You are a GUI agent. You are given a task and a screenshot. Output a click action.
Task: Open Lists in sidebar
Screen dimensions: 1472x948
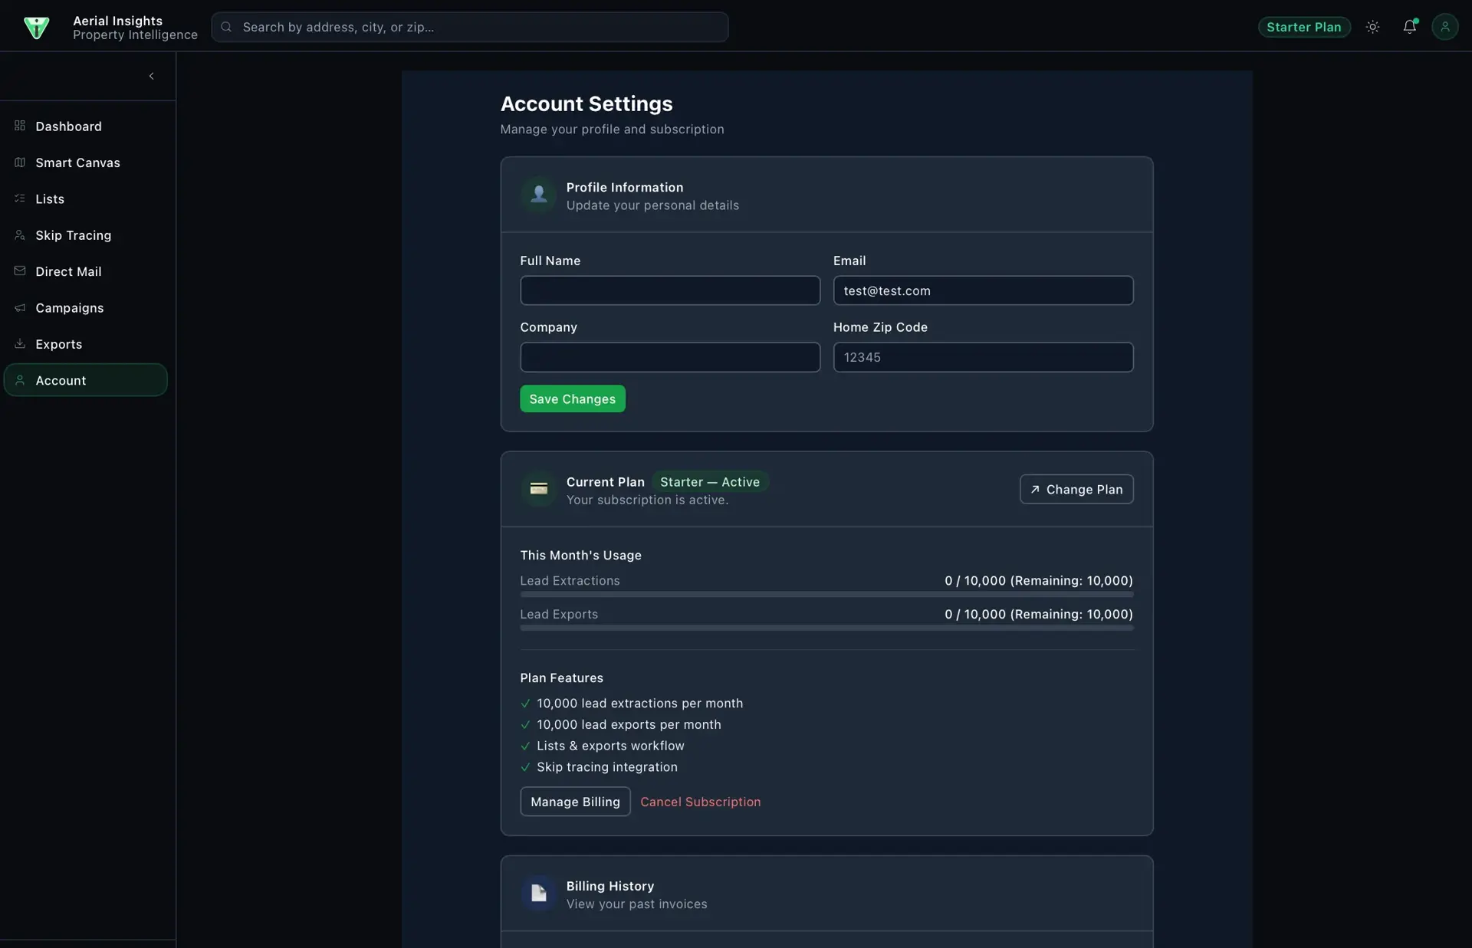85,198
